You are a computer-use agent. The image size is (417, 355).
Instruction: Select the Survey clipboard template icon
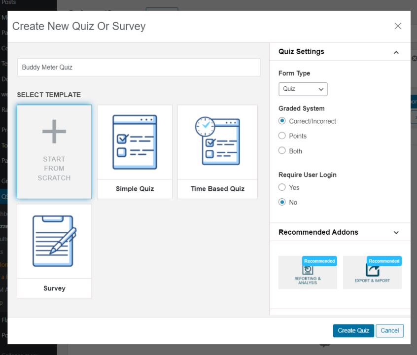54,241
